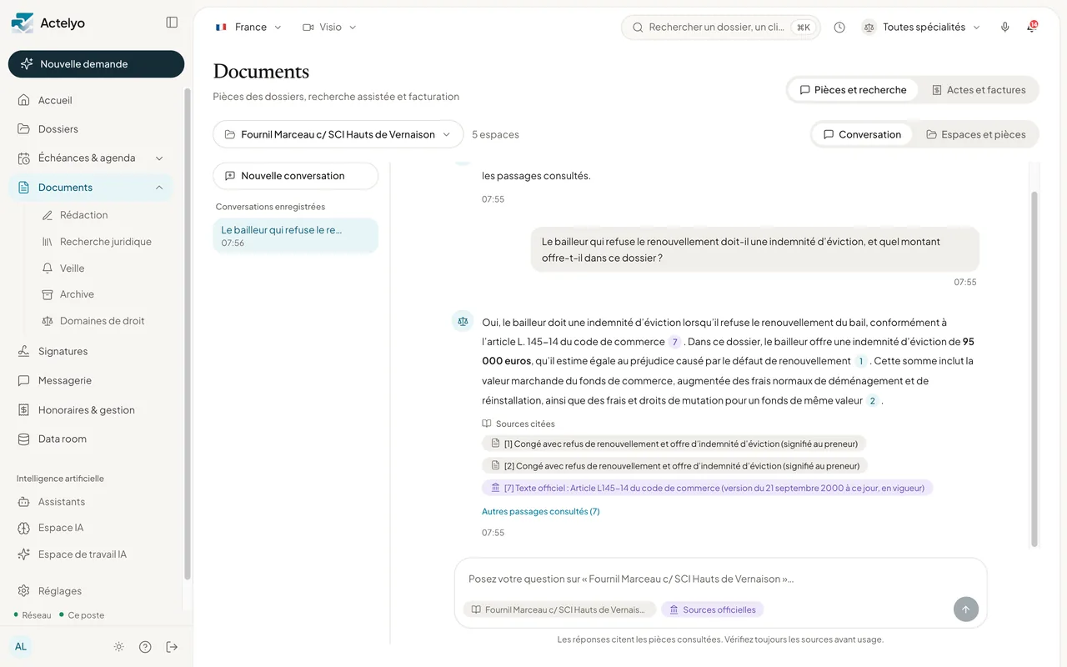Open the Fournil Marceau dossier selector
The image size is (1067, 667).
(338, 134)
